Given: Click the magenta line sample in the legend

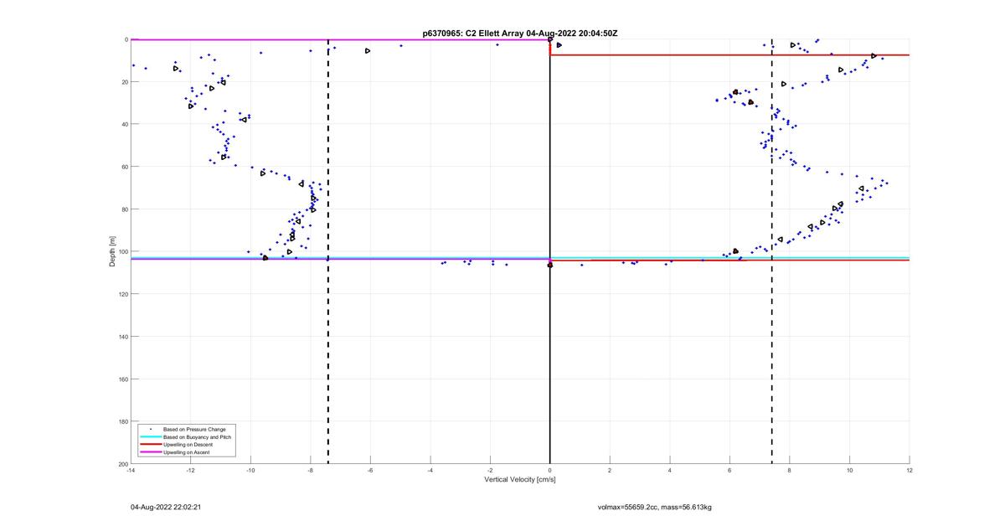Looking at the screenshot, I should click(151, 451).
